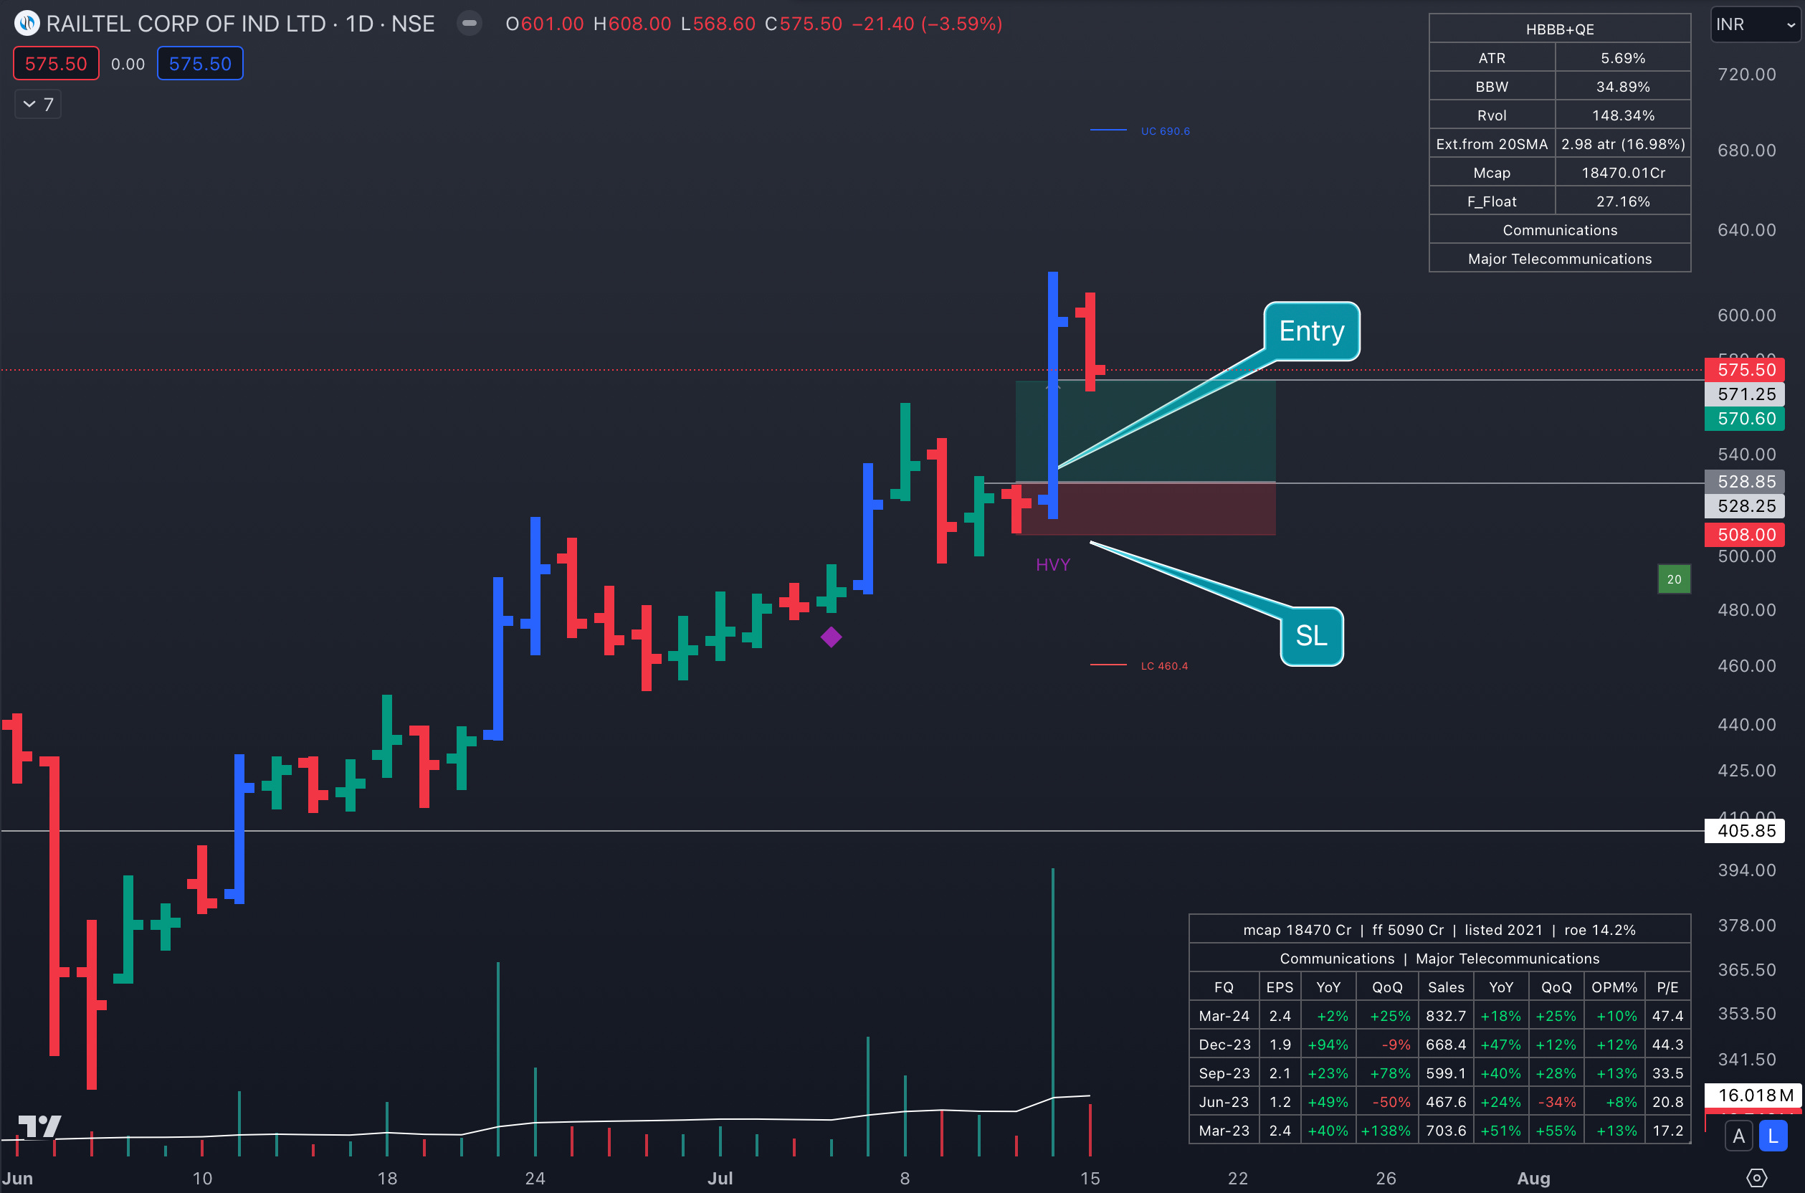
Task: Click the Ext.from 20SMA value cell
Action: pyautogui.click(x=1622, y=144)
